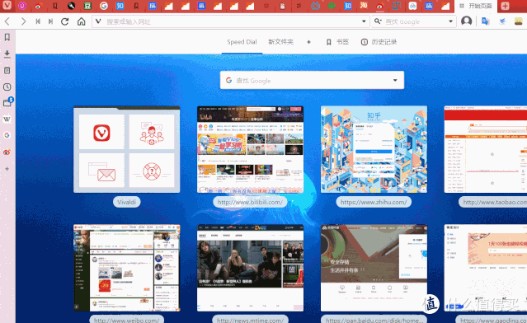Screen dimensions: 527x323
Task: Click the Rewind navigation button
Action: (x=38, y=21)
